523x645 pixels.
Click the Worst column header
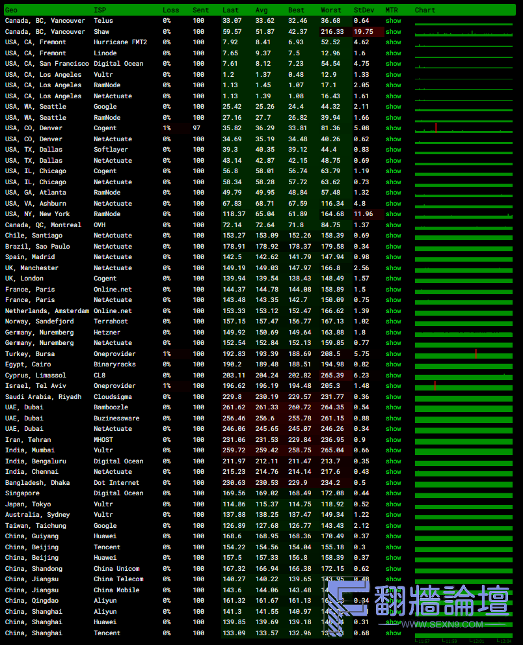pyautogui.click(x=331, y=10)
